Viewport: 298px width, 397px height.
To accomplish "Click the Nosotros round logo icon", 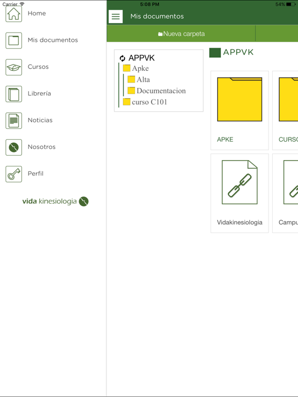I will 13,147.
